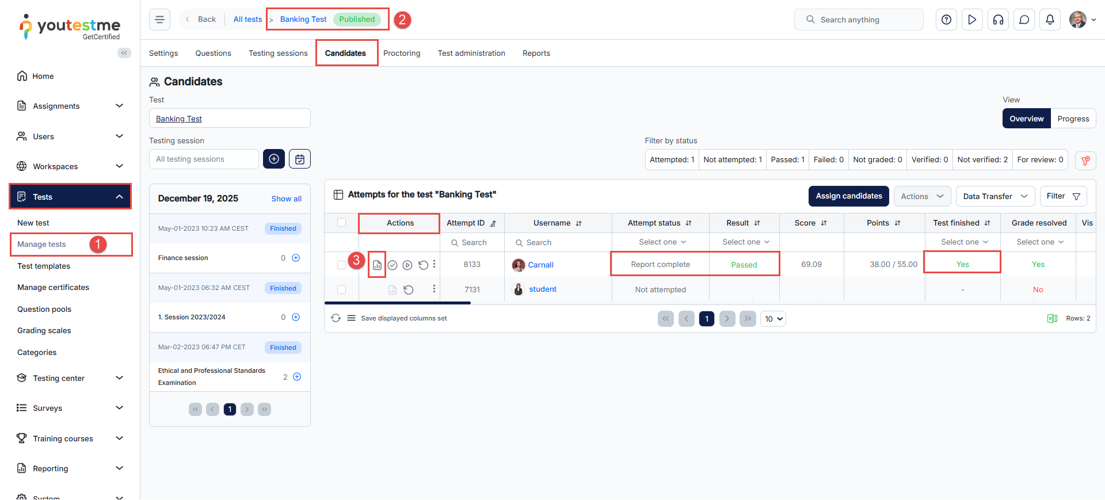1105x500 pixels.
Task: Add candidates to Finance session plus icon
Action: (296, 258)
